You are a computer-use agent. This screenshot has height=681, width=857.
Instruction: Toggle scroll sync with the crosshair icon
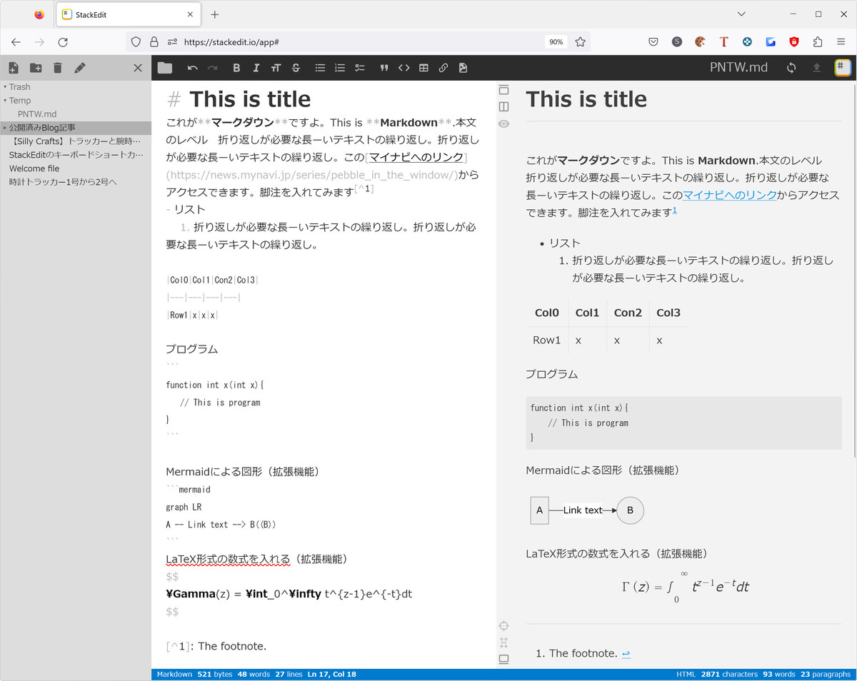504,626
